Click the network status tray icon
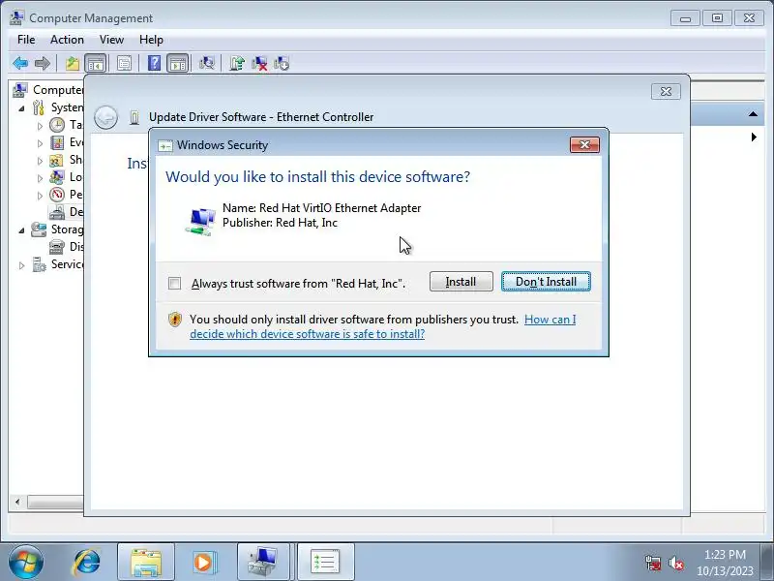This screenshot has width=774, height=581. click(653, 563)
